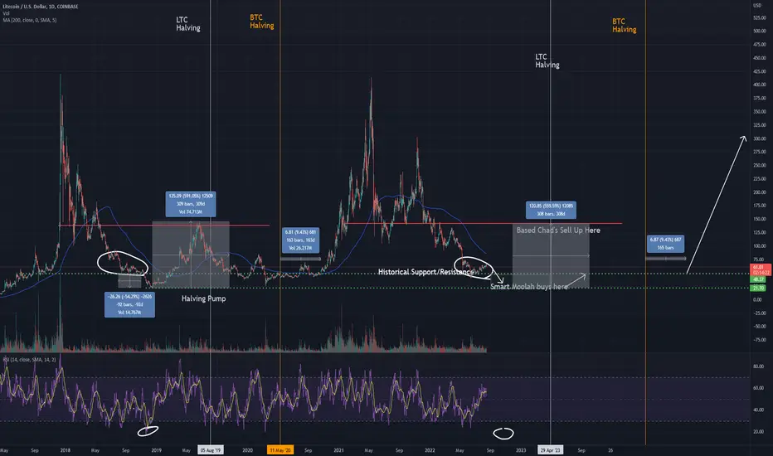Image resolution: width=773 pixels, height=456 pixels.
Task: Select the RSI (14, close, SMA, 14, 2) legend
Action: (x=29, y=360)
